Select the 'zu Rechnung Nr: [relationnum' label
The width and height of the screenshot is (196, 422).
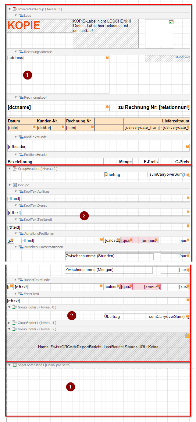149,107
